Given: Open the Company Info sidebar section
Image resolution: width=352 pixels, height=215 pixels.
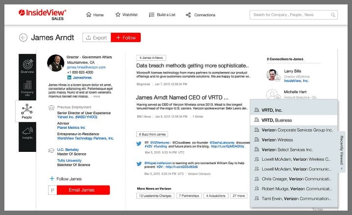Looking at the screenshot, I should click(27, 88).
